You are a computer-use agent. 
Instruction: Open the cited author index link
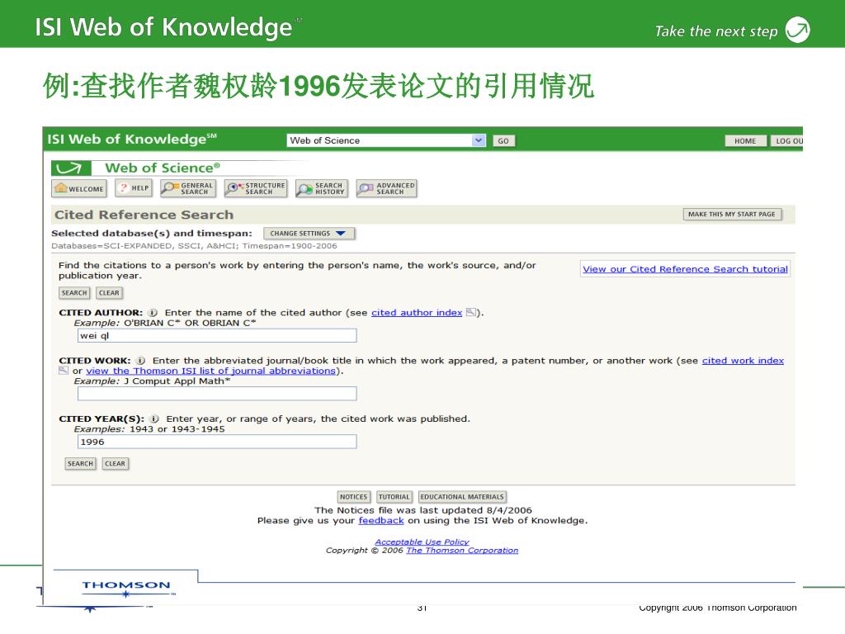tap(417, 313)
